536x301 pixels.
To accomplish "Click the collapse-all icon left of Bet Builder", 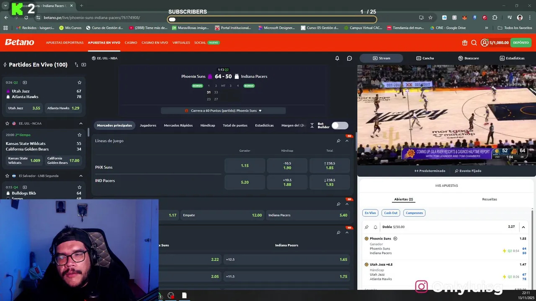I will pos(312,125).
